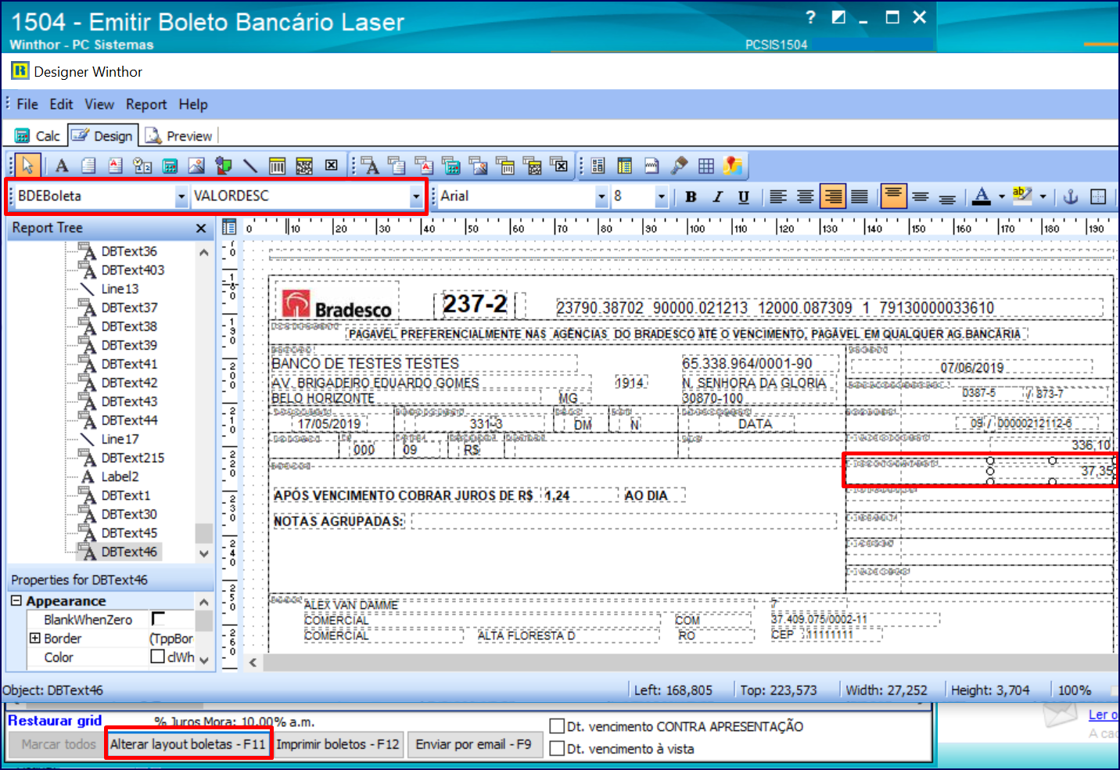The image size is (1120, 770).
Task: Select the BarCode component tool
Action: 277,165
